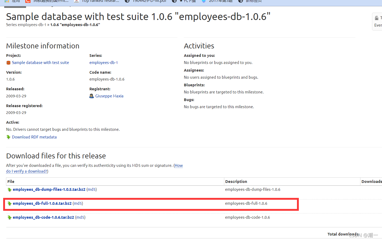Click the Downloads column header
The height and width of the screenshot is (240, 382).
point(371,182)
